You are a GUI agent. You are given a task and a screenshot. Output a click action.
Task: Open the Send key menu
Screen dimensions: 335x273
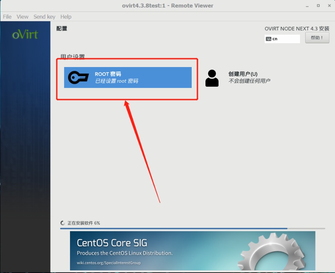click(x=44, y=17)
